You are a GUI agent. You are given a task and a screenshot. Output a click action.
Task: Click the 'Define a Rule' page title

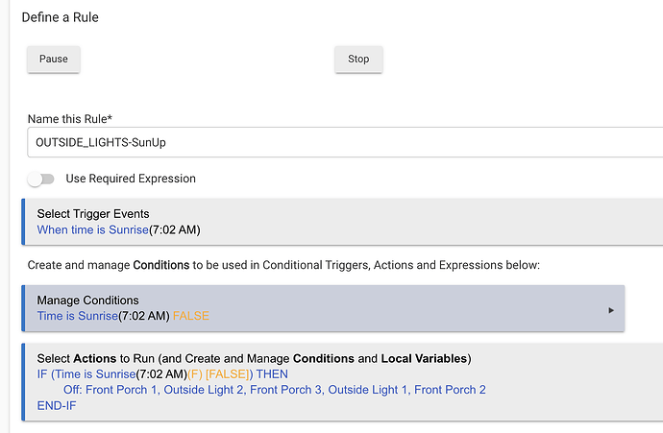click(60, 17)
